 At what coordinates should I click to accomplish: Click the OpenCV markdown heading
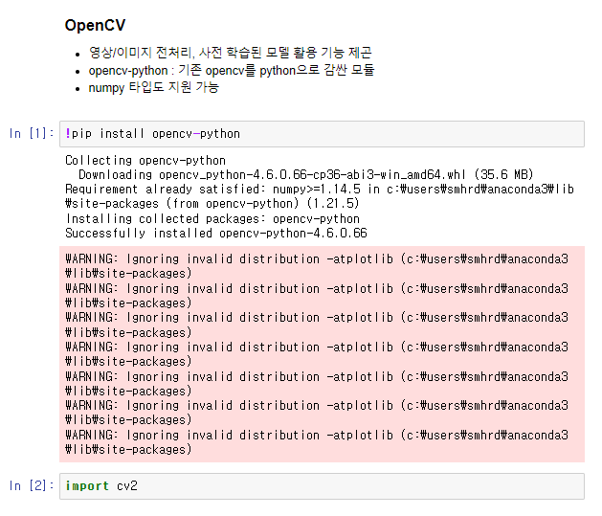95,25
